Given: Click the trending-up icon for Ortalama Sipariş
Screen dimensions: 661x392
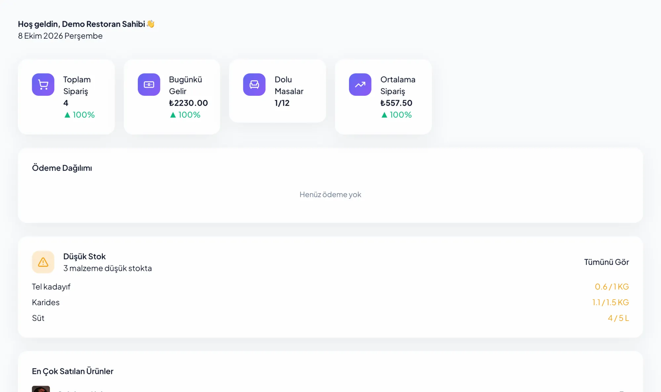Looking at the screenshot, I should tap(360, 85).
